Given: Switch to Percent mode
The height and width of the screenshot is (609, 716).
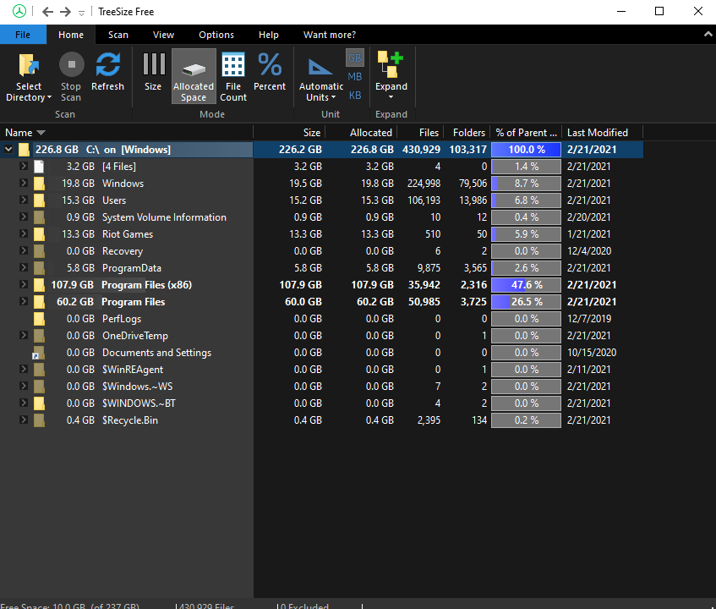Looking at the screenshot, I should pos(270,72).
